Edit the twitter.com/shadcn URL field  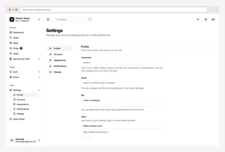(x=123, y=132)
